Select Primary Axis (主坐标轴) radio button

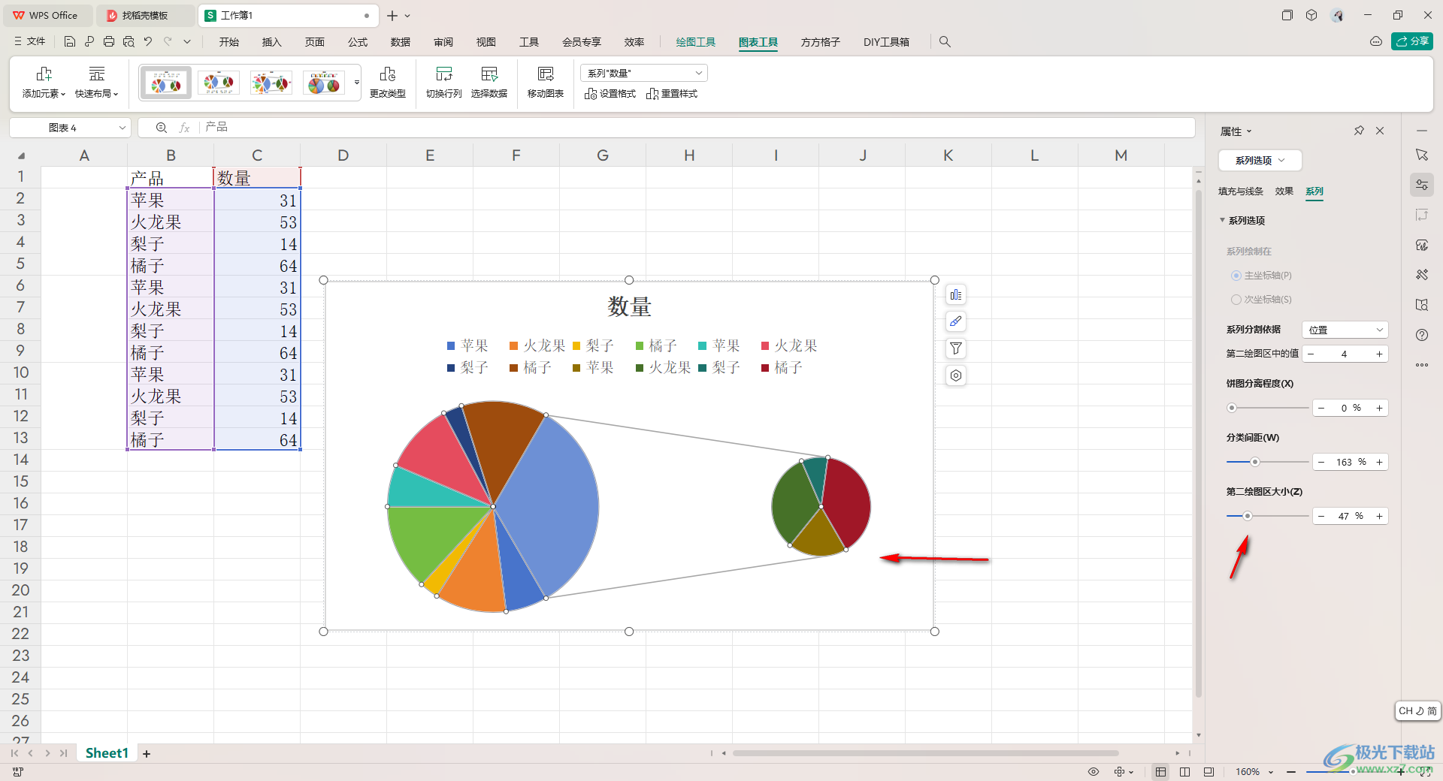click(1236, 276)
